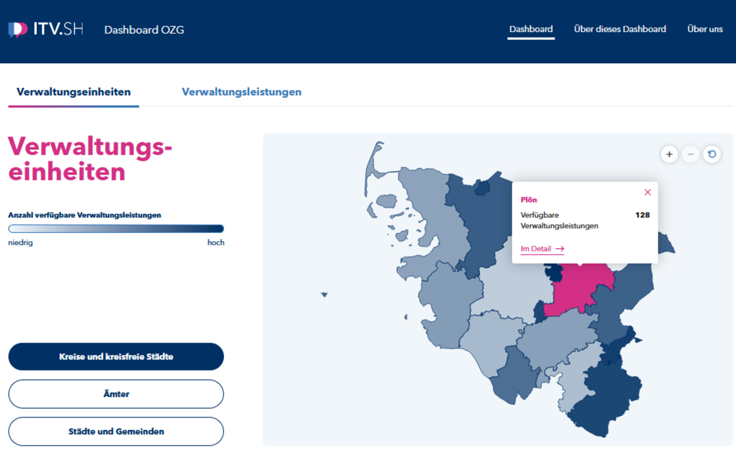Zoom out of the map
This screenshot has width=736, height=449.
pos(690,154)
